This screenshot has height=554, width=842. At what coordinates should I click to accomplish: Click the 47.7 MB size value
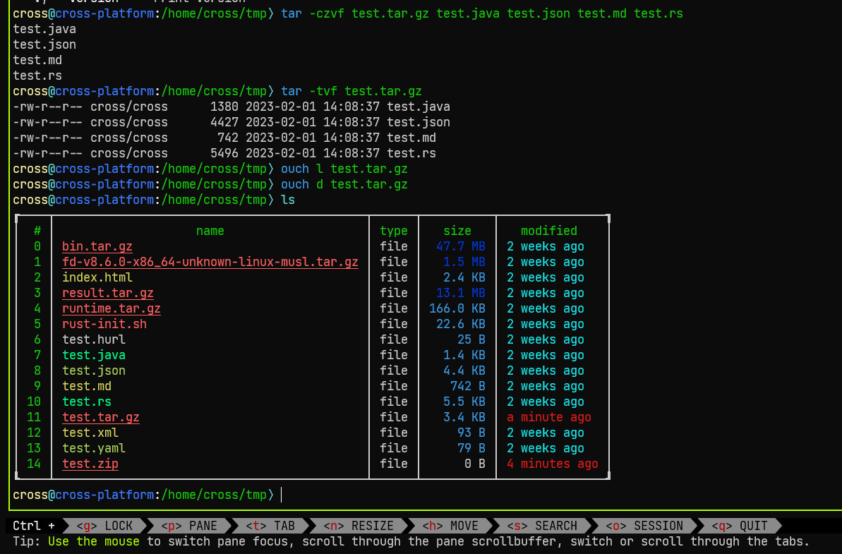click(461, 246)
